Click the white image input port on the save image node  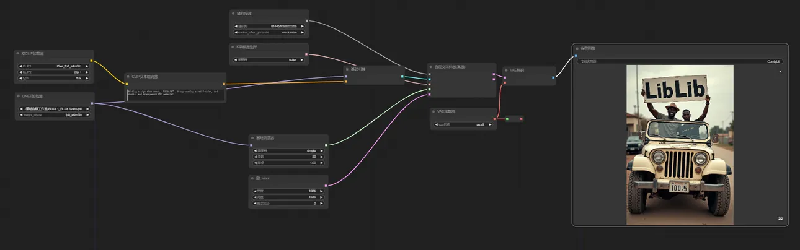coord(575,55)
